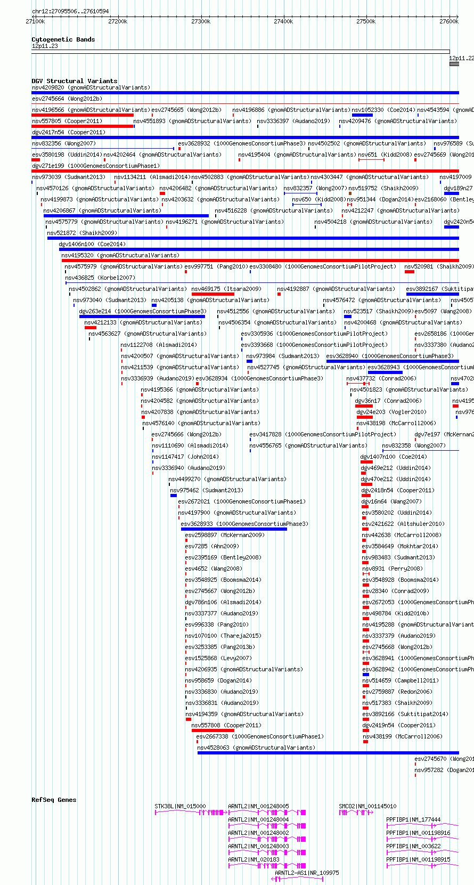This screenshot has height=885, width=474.
Task: Select the Cytogenetic Bands track heading
Action: pyautogui.click(x=63, y=39)
